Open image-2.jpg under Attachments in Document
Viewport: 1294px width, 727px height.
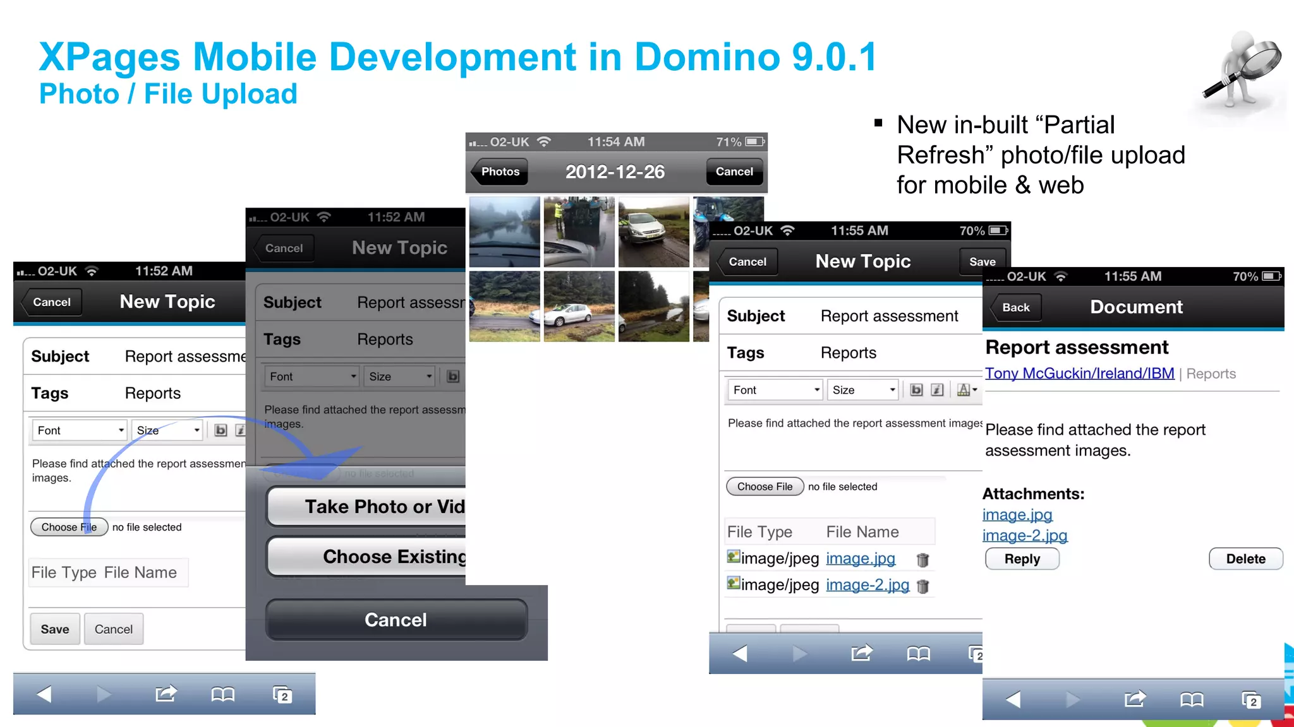(1025, 536)
